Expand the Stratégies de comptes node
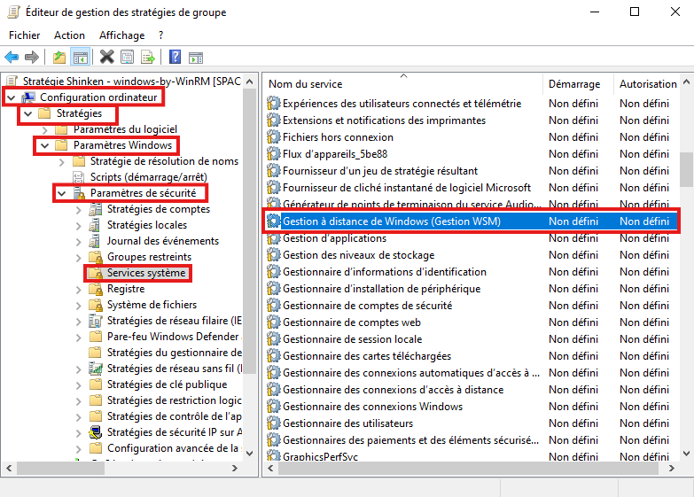 pyautogui.click(x=78, y=209)
